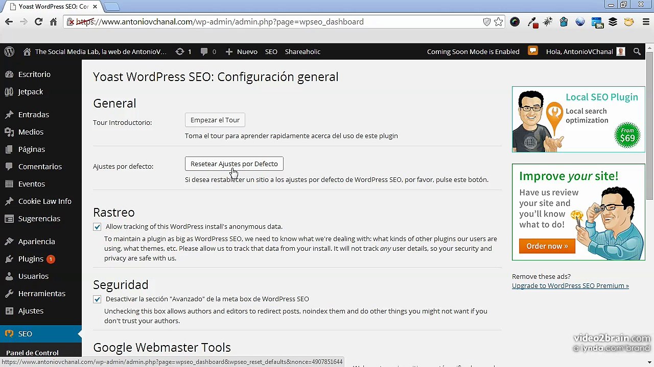This screenshot has width=654, height=367.
Task: Open the Shareaholic admin bar menu
Action: pos(302,51)
